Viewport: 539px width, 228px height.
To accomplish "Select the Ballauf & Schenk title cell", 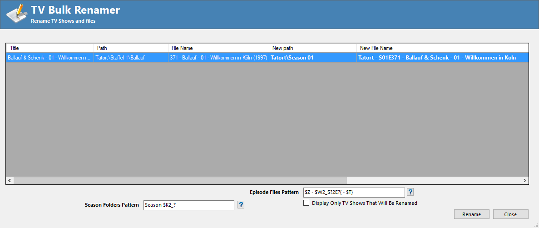I will click(50, 57).
